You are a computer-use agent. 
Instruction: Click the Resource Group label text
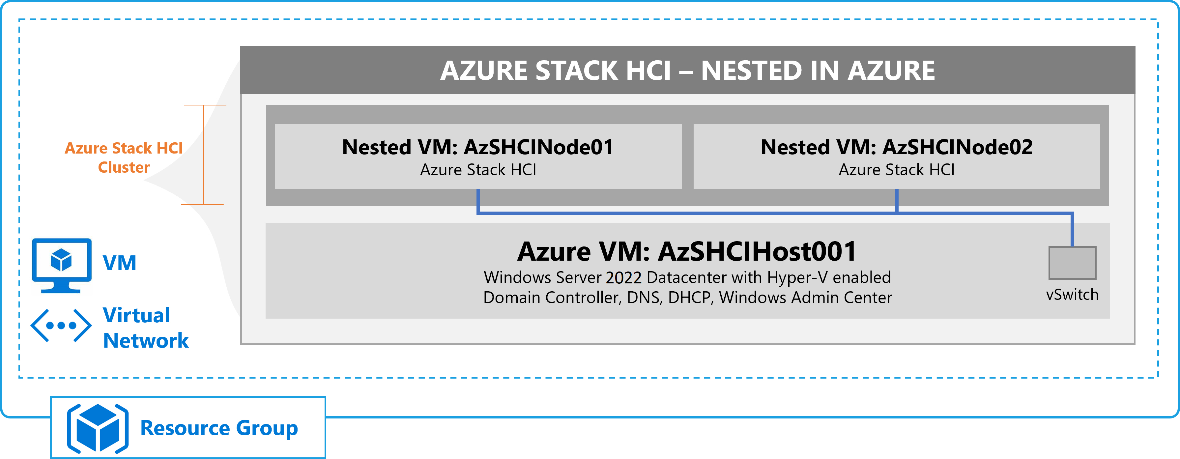click(219, 428)
